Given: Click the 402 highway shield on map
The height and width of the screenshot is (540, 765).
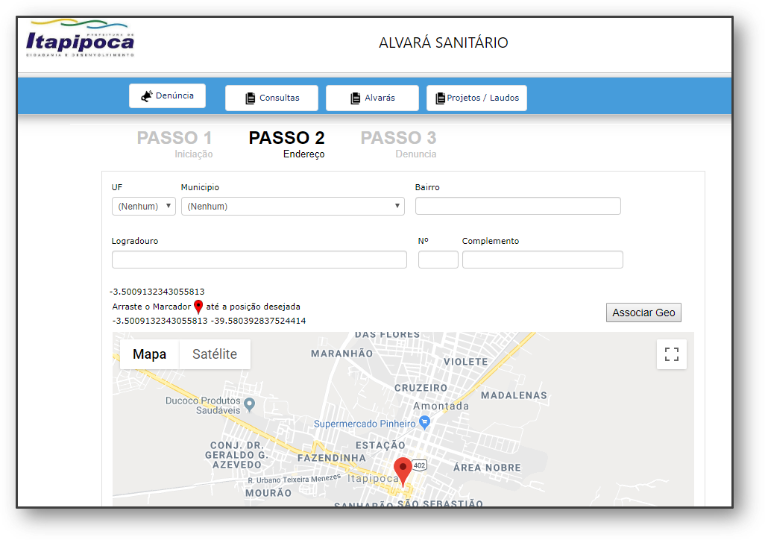Looking at the screenshot, I should coord(419,465).
